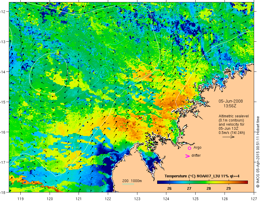Click the '0.5m/s (1kt 24h)' scale text
Viewport: 260px width, 201px height.
232,133
